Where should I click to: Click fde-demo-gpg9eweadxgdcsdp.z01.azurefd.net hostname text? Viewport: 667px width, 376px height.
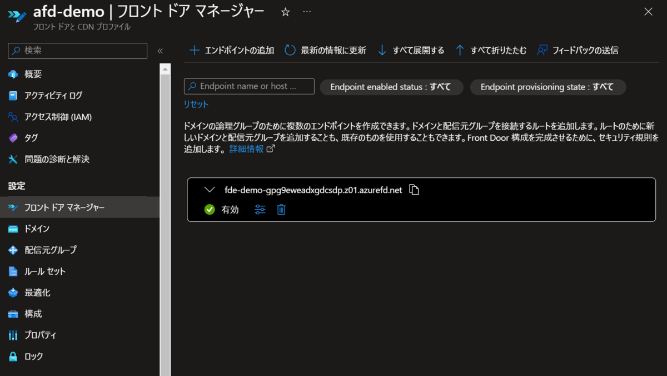[x=313, y=190]
